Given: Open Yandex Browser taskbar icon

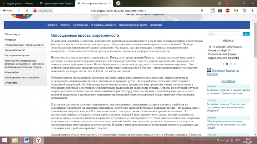Looking at the screenshot, I should point(39,140).
